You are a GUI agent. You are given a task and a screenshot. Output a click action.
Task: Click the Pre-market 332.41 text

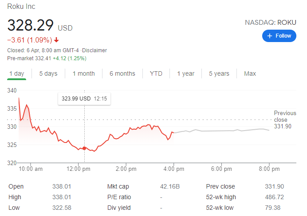coord(29,58)
